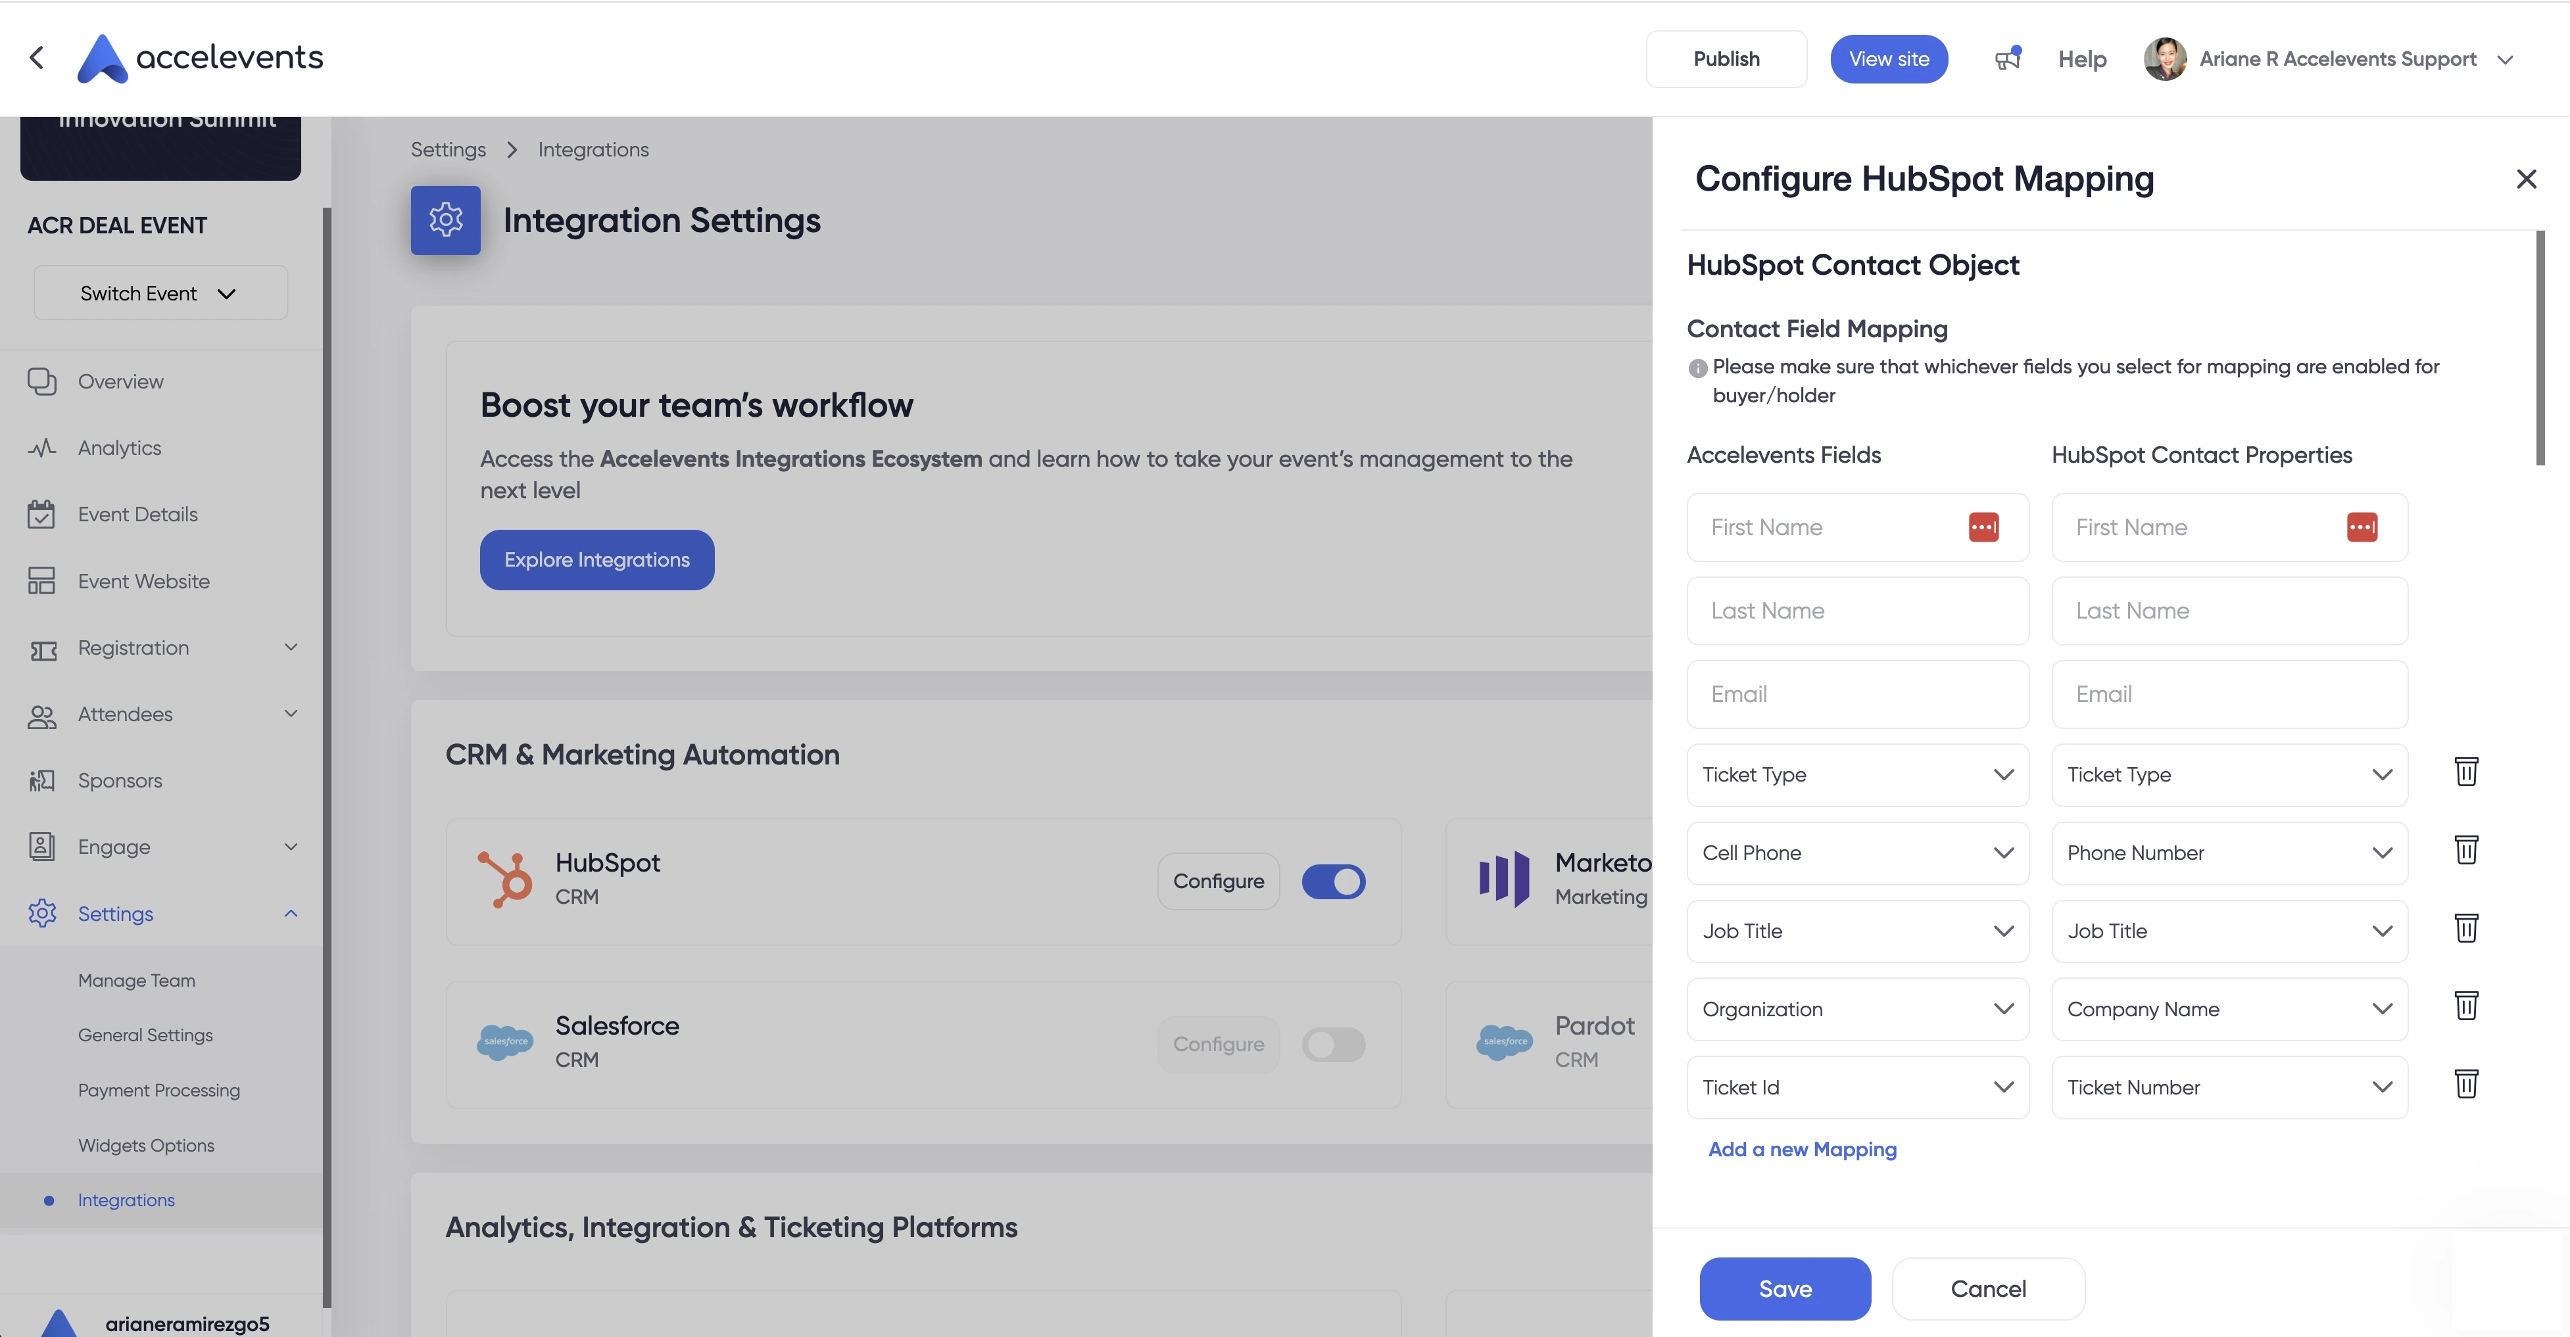
Task: Open the Company Name property dropdown
Action: [2229, 1009]
